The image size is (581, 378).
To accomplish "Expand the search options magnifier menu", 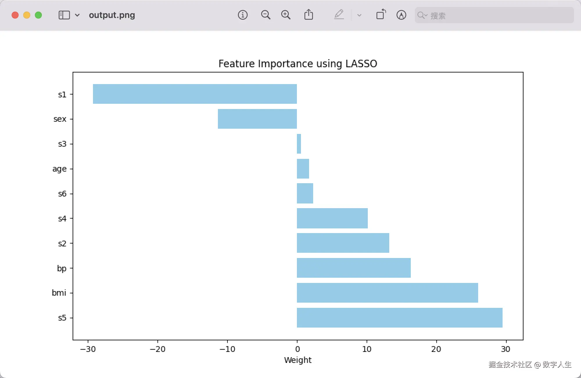I will [x=422, y=15].
